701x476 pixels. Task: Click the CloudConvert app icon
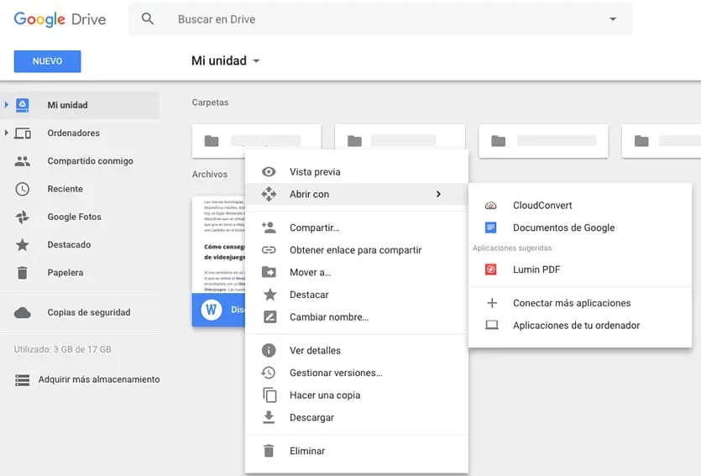tap(491, 206)
